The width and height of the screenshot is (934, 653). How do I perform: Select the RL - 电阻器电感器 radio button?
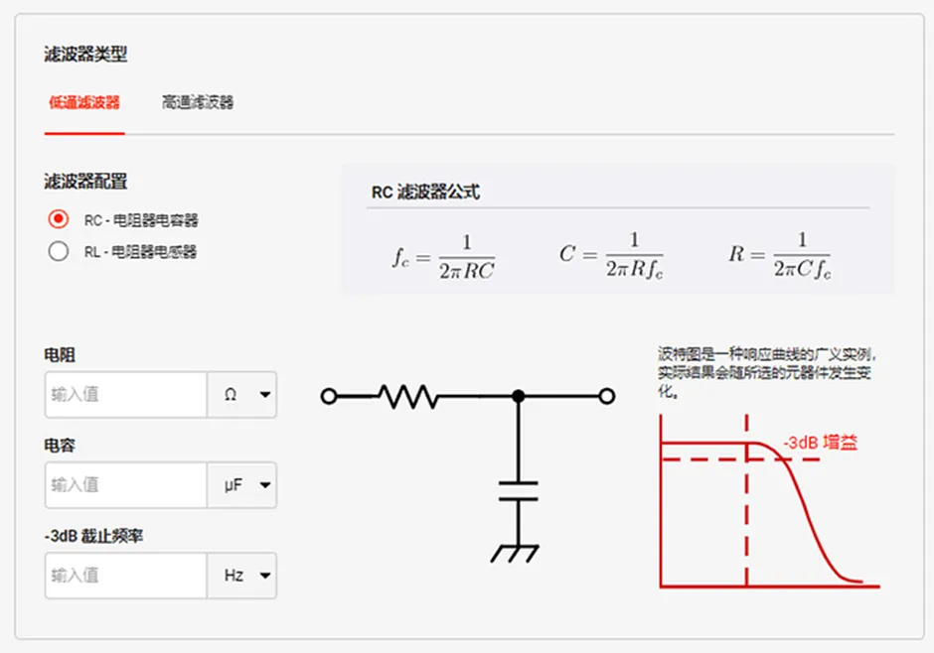57,251
